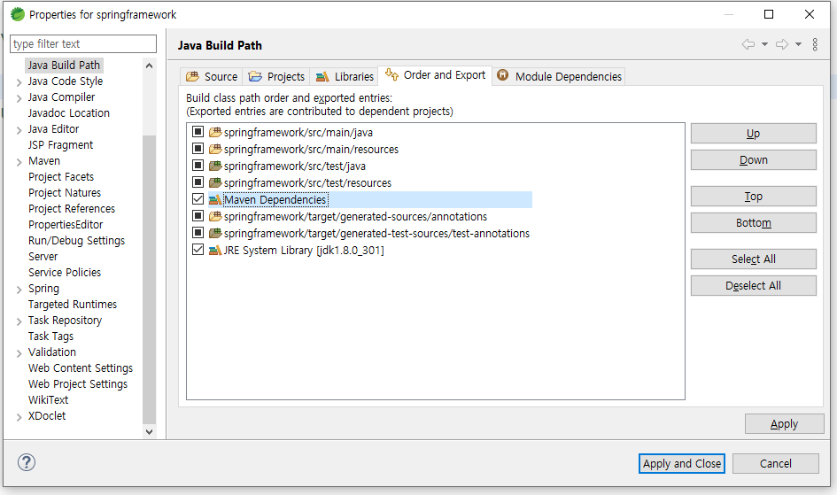Click the forward navigation arrow icon
837x495 pixels.
(782, 44)
